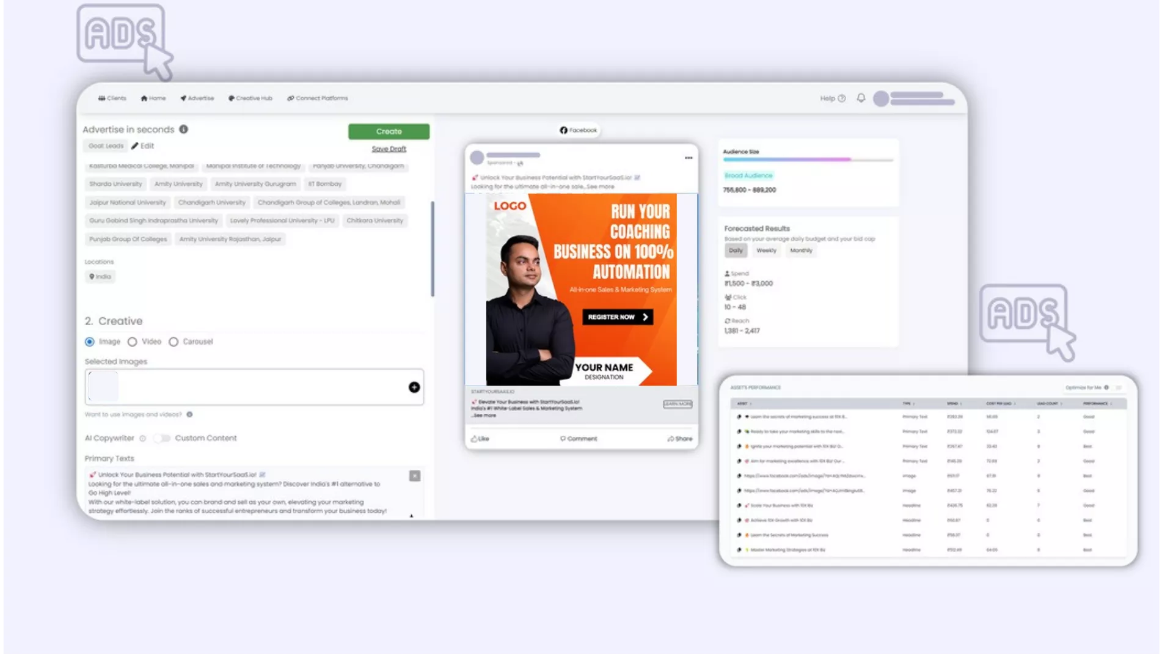
Task: Click the green Create button
Action: pos(389,131)
